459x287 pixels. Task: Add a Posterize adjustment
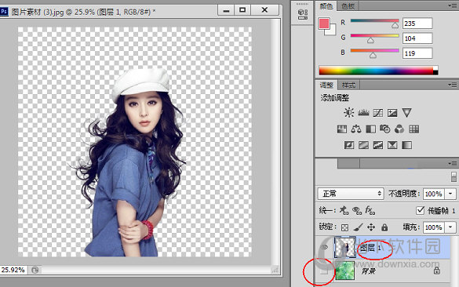point(363,145)
